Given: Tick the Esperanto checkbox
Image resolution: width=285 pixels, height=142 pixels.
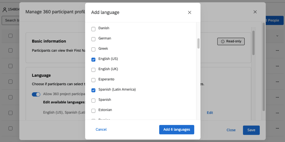Looking at the screenshot, I should point(94,80).
